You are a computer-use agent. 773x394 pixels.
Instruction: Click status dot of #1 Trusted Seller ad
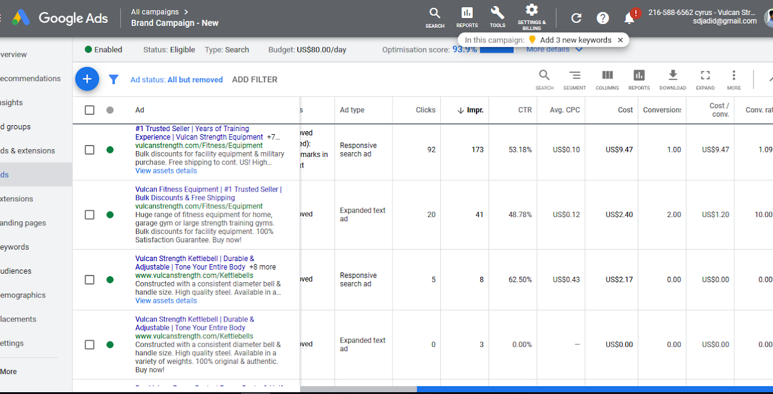pos(110,150)
